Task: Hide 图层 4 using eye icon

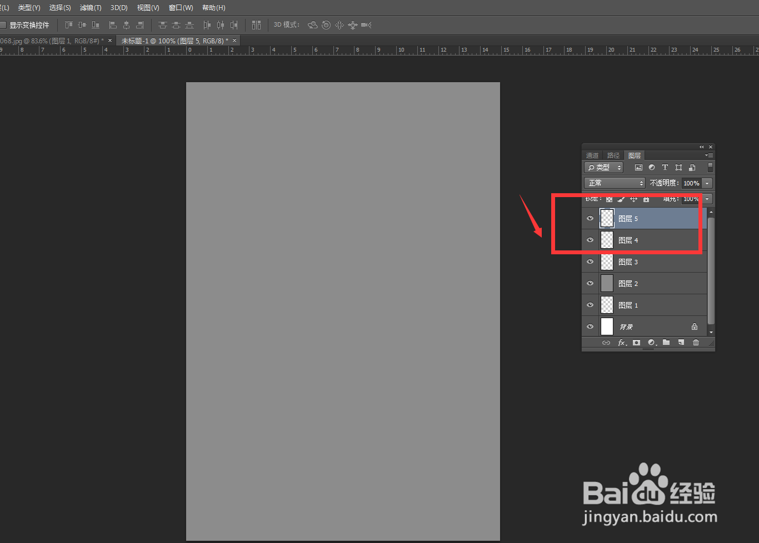Action: tap(590, 240)
